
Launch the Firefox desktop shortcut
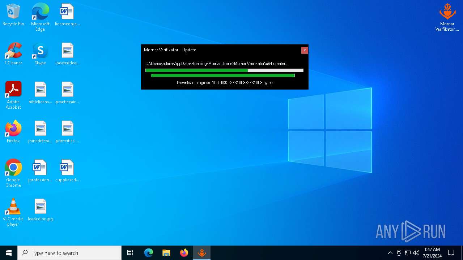tap(13, 132)
